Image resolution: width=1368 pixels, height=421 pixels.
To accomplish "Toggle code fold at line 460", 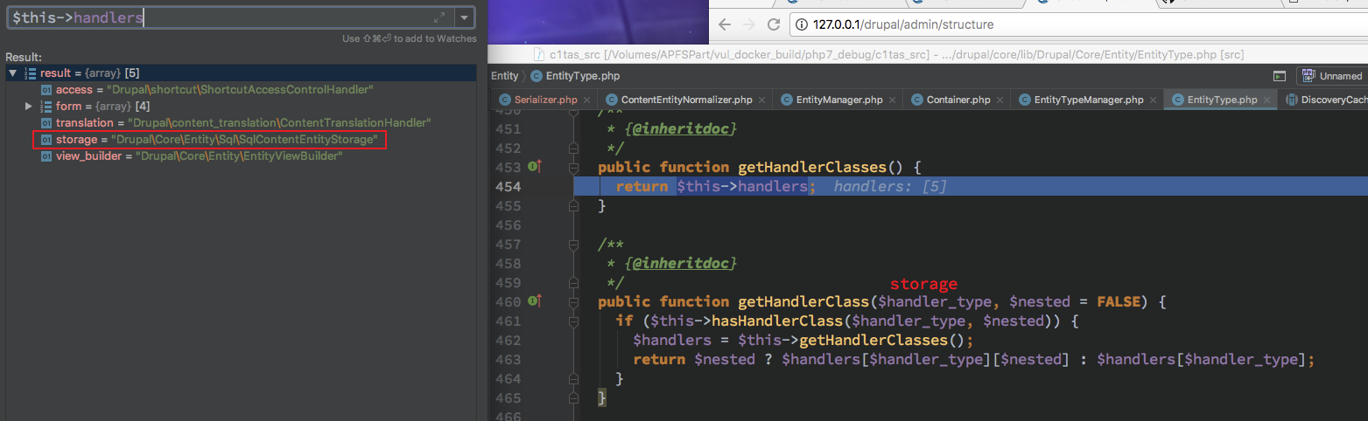I will click(x=574, y=301).
